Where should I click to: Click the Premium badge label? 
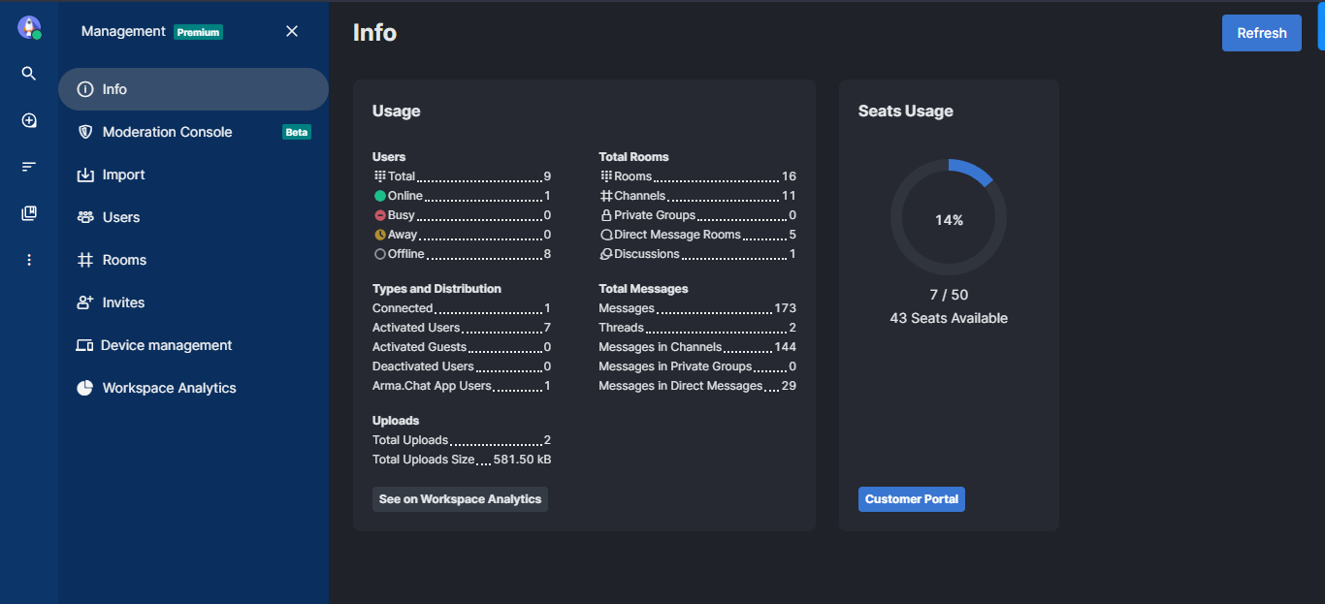198,32
